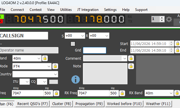Open the File menu
180x108 pixels.
(3, 10)
